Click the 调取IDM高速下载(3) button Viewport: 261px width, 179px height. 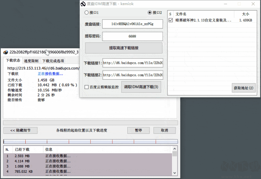(x=141, y=87)
